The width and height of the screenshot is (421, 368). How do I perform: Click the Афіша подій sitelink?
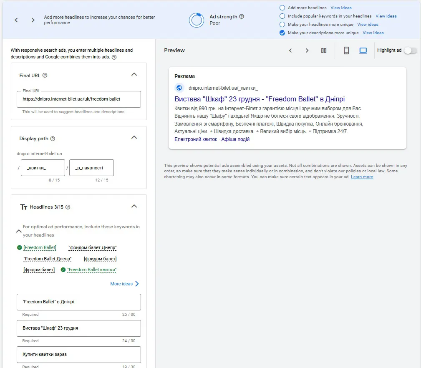coord(235,139)
